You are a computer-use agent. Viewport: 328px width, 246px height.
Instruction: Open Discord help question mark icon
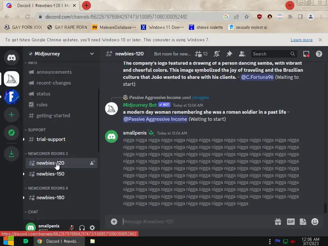(319, 54)
